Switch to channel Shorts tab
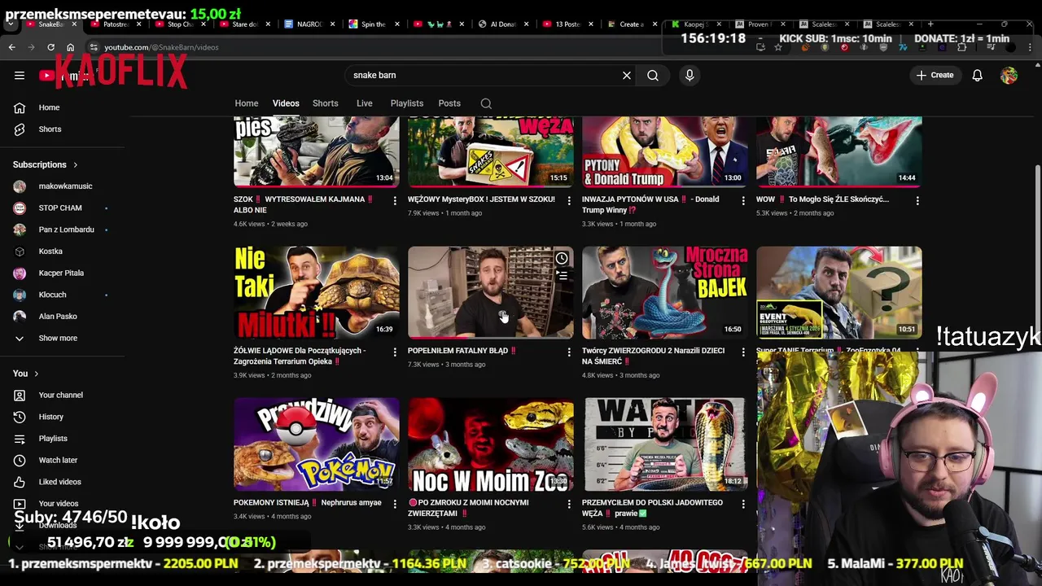The height and width of the screenshot is (586, 1042). coord(326,103)
